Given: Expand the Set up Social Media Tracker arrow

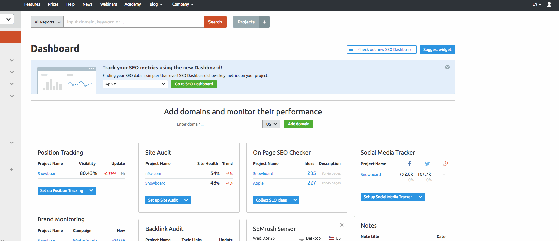Looking at the screenshot, I should [421, 197].
